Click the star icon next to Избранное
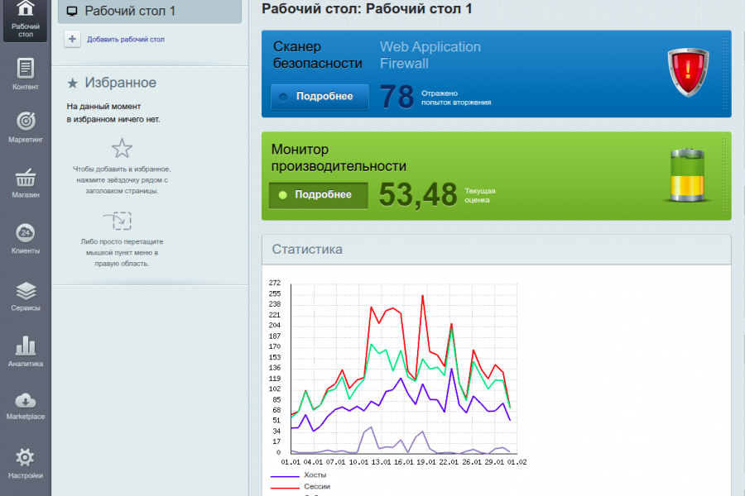This screenshot has height=496, width=745. pyautogui.click(x=72, y=83)
